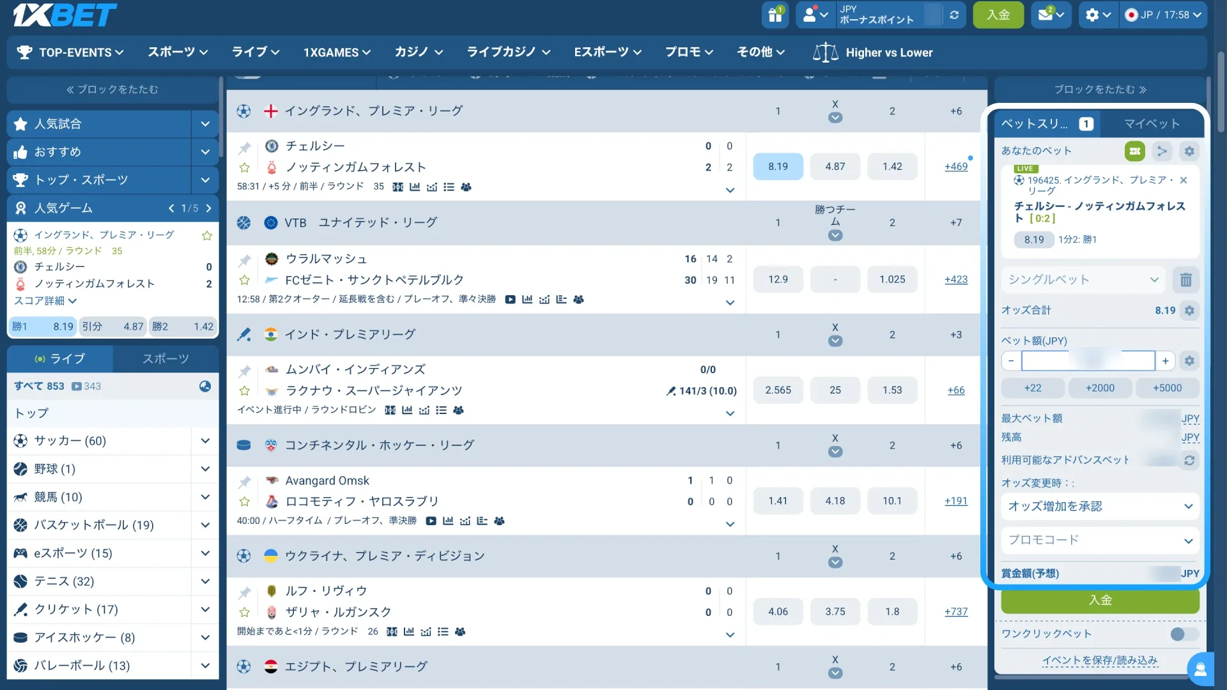Viewport: 1227px width, 690px height.
Task: Expand more markets under Chelsea match
Action: click(x=730, y=190)
